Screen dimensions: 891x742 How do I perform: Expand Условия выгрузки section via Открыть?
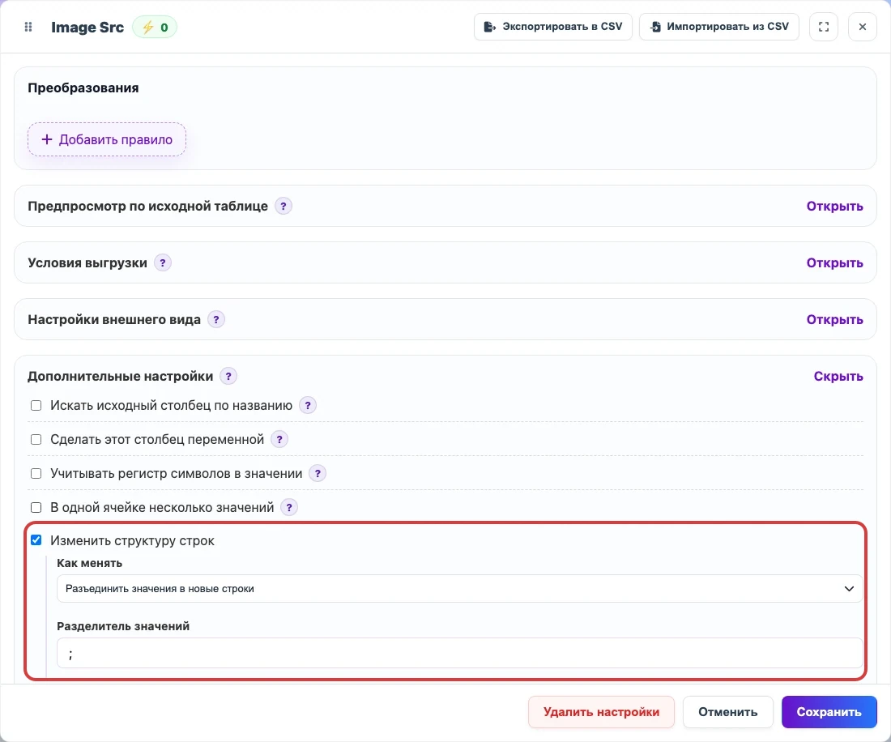coord(834,263)
